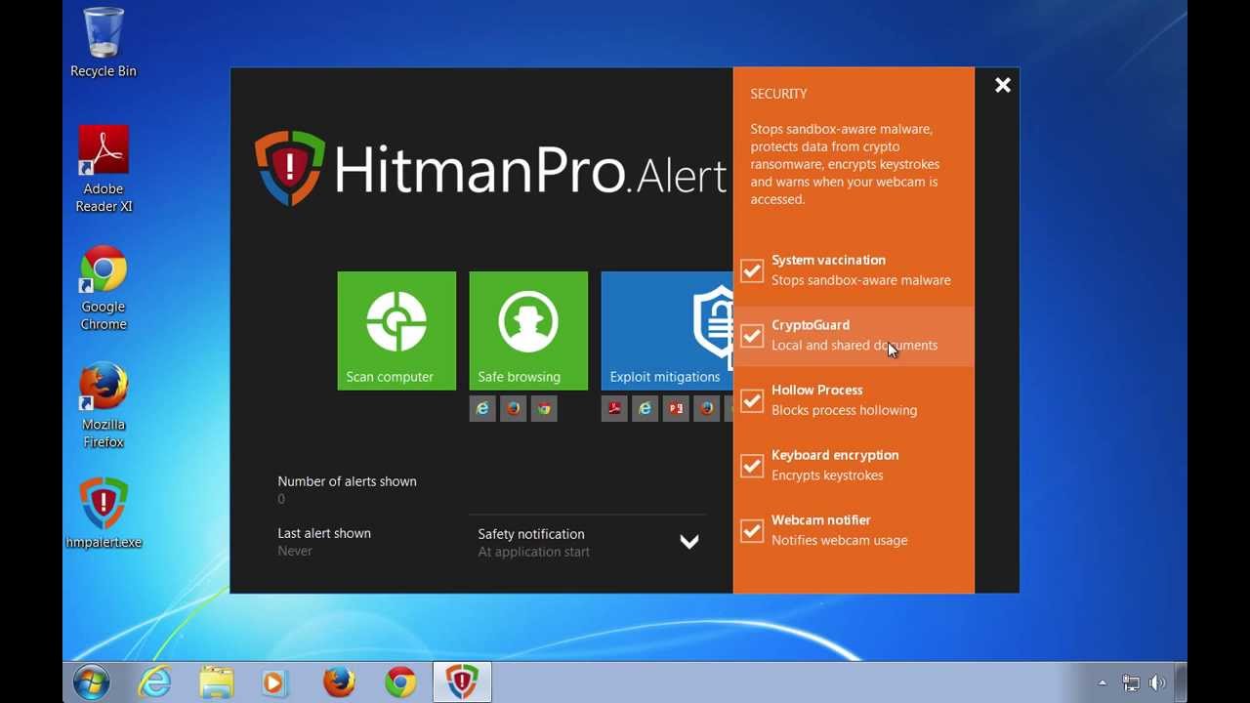Expand the Safety notification dropdown arrow
1250x703 pixels.
689,542
